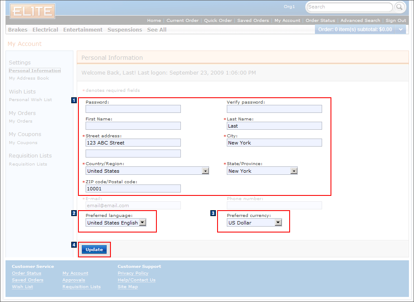
Task: Open Personal Wish List in sidebar
Action: pyautogui.click(x=30, y=99)
